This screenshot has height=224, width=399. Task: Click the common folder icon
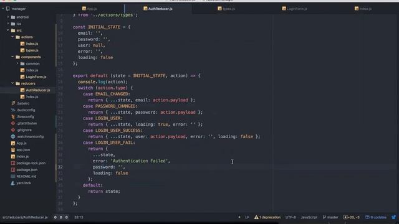click(x=22, y=63)
